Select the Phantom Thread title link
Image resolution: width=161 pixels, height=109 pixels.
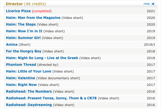21,65
